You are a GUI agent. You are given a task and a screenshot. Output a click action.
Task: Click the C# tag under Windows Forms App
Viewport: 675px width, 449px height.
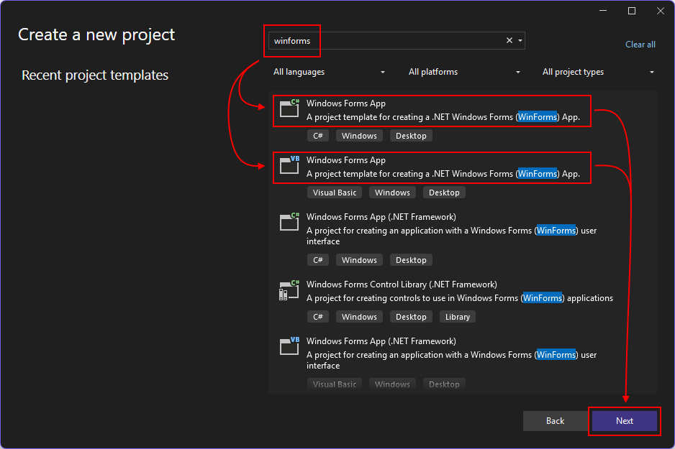tap(318, 135)
